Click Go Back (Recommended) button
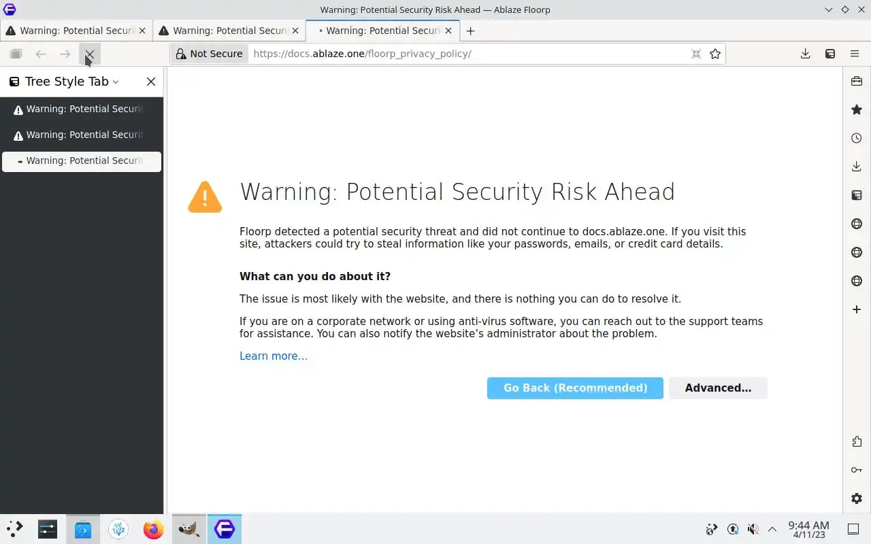 575,388
